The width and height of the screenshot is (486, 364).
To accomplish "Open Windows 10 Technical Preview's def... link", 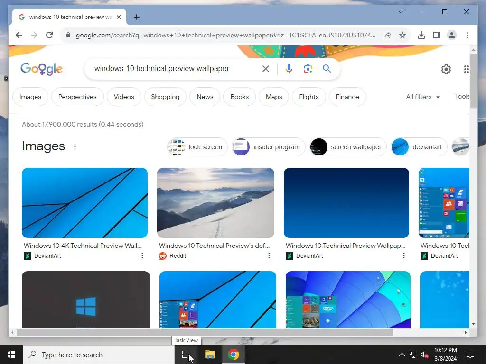I will point(215,246).
